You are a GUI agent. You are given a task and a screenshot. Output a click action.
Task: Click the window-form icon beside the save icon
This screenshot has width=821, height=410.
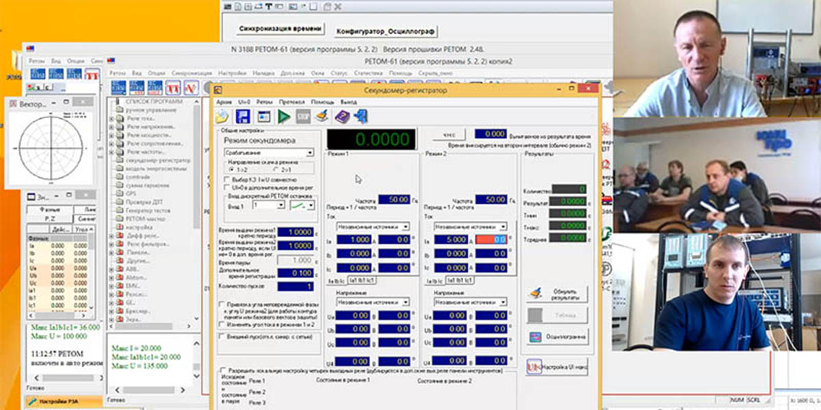pyautogui.click(x=264, y=116)
